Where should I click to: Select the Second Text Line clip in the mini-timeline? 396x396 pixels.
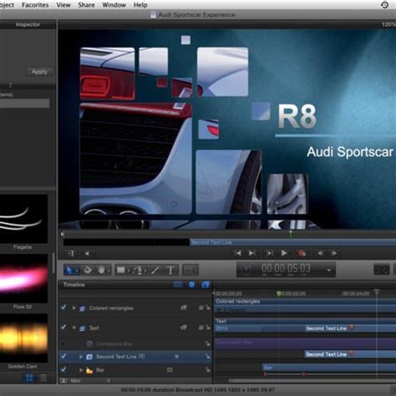pos(292,242)
